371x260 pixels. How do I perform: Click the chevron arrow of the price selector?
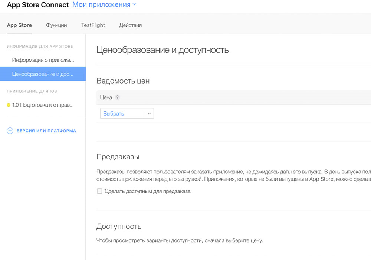pos(149,114)
